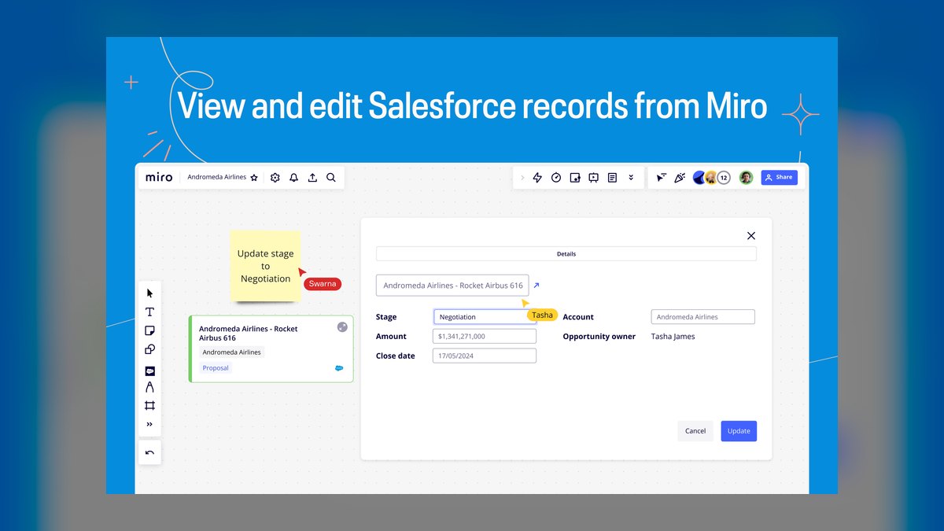Viewport: 944px width, 531px height.
Task: Open the current user avatar beside Share
Action: point(746,178)
